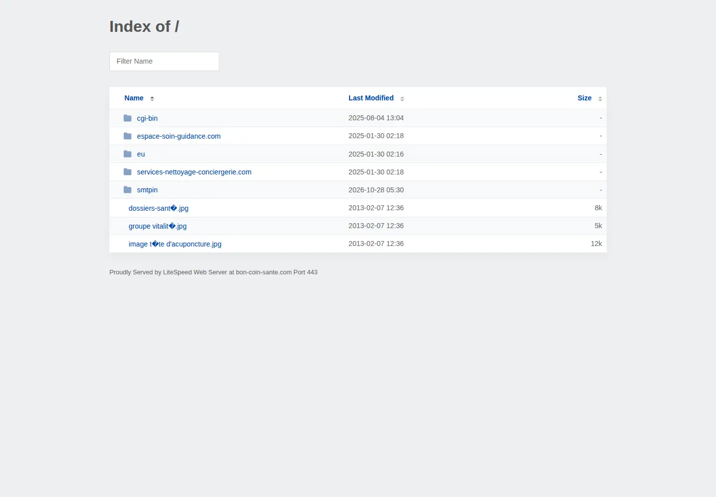
Task: Click the folder icon beside eu
Action: point(128,154)
